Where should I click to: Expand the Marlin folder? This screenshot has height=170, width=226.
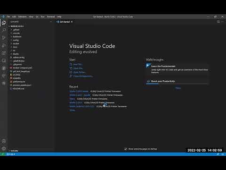16,54
